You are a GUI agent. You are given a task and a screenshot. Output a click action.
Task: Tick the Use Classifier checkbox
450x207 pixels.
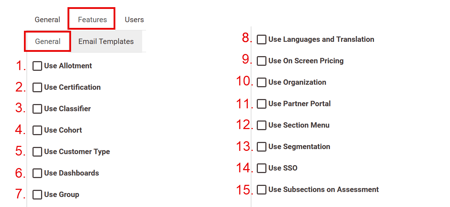coord(37,109)
